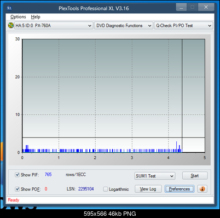Image resolution: width=220 pixels, height=218 pixels.
Task: Open the DVD Diagnostic Functions dropdown
Action: 123,26
